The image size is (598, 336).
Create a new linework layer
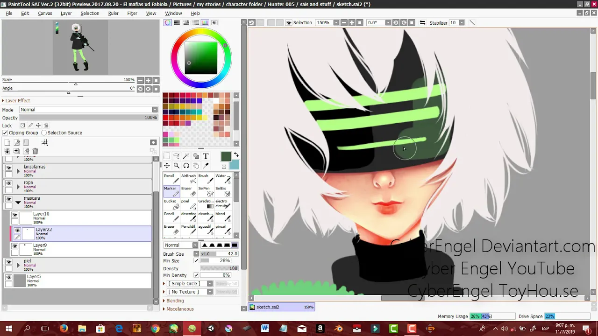click(17, 142)
